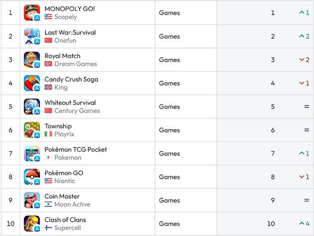Click the Pokémon TCG Pocket icon
Image resolution: width=314 pixels, height=236 pixels.
point(32,154)
